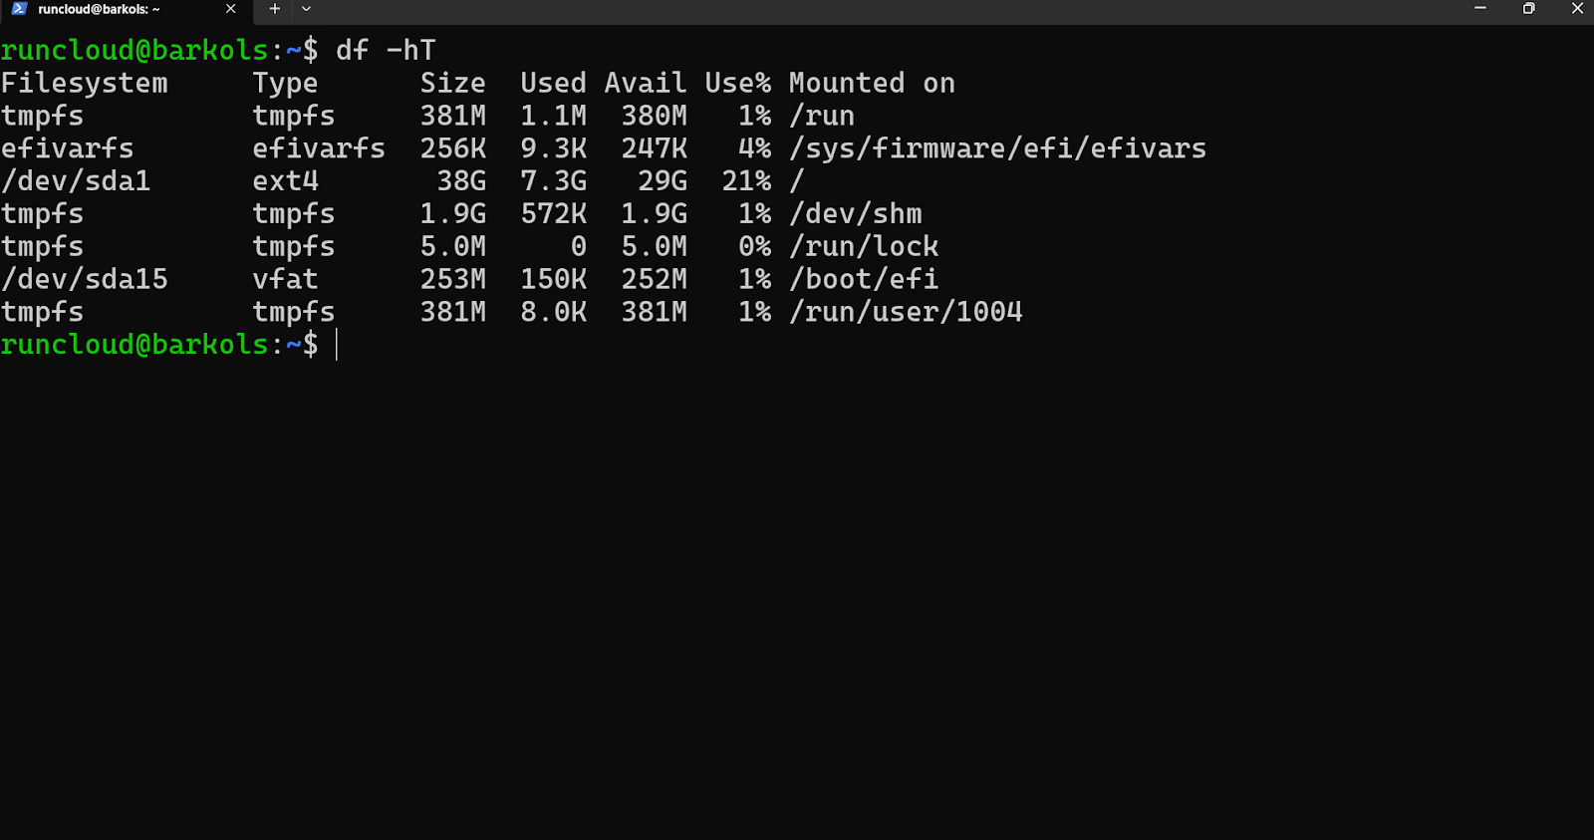Click the /sys/firmware/efi/efivars mount path
Image resolution: width=1594 pixels, height=840 pixels.
997,149
